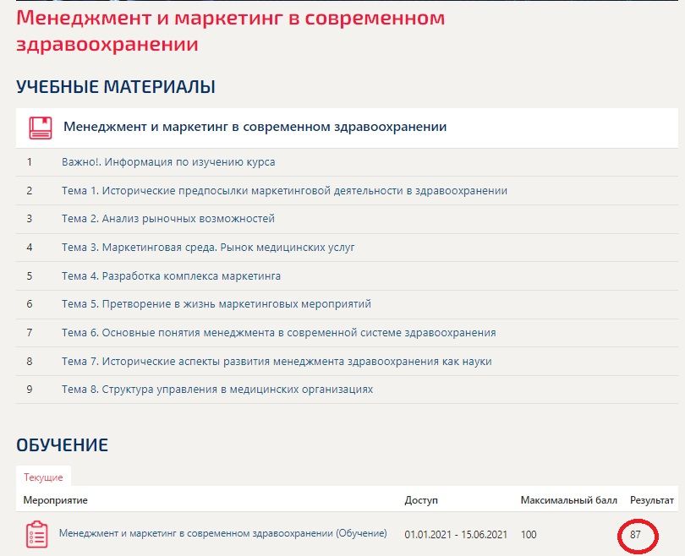Viewport: 685px width, 556px height.
Task: Click the Мероприятие column header
Action: point(56,500)
